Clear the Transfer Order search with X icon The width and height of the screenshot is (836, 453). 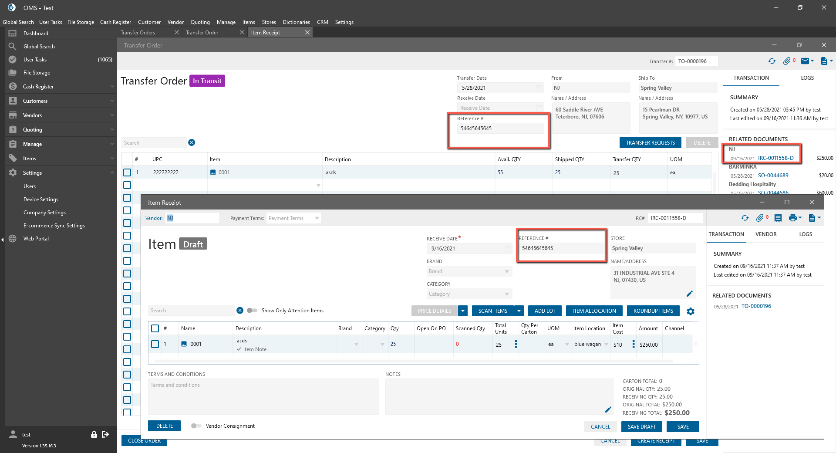(x=192, y=142)
